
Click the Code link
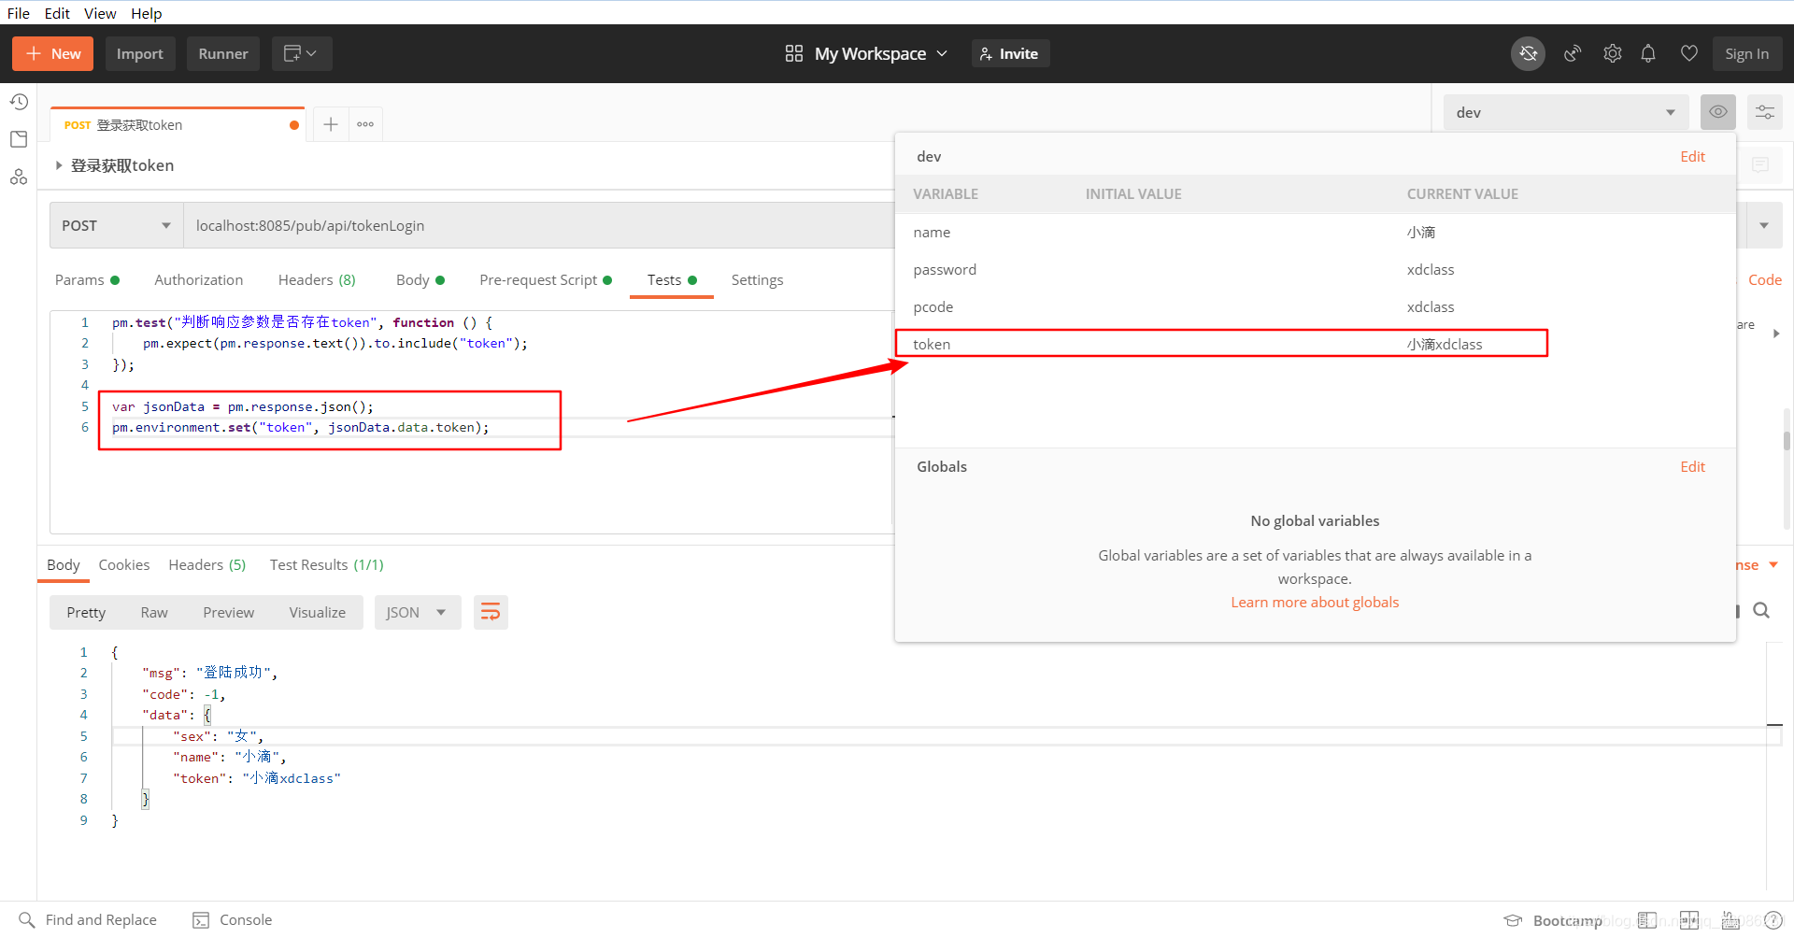coord(1764,280)
